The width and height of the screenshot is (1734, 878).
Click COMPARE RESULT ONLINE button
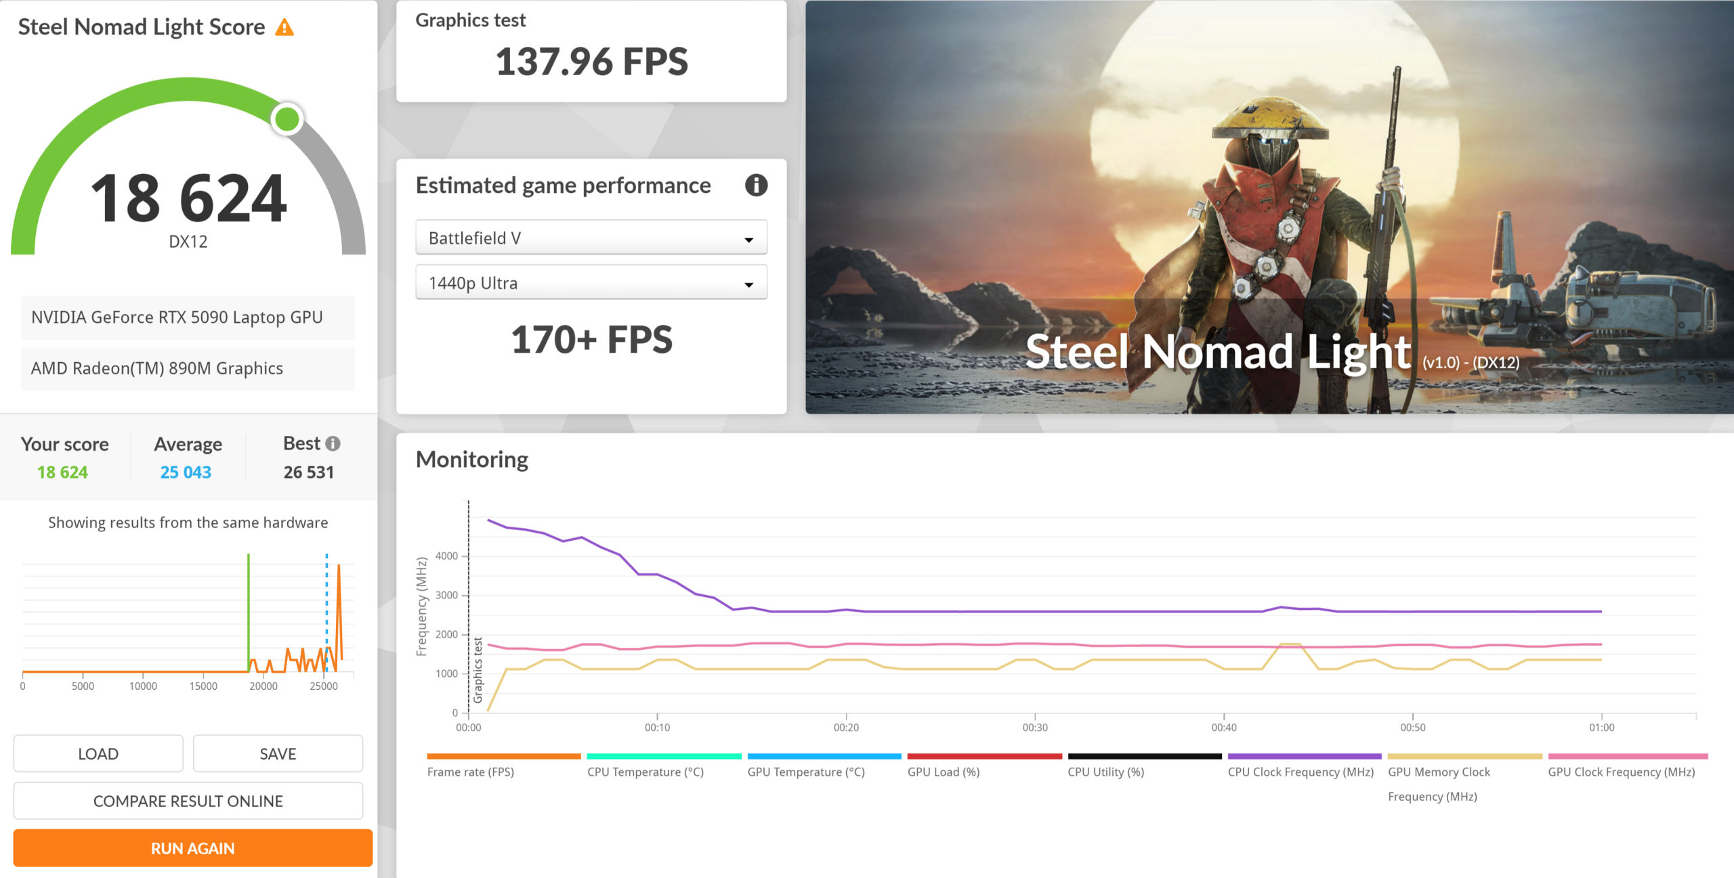[x=188, y=801]
